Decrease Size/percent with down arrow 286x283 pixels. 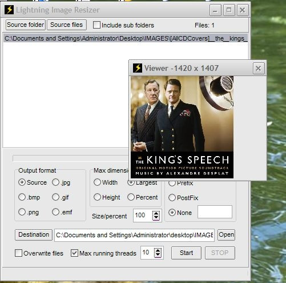156,217
